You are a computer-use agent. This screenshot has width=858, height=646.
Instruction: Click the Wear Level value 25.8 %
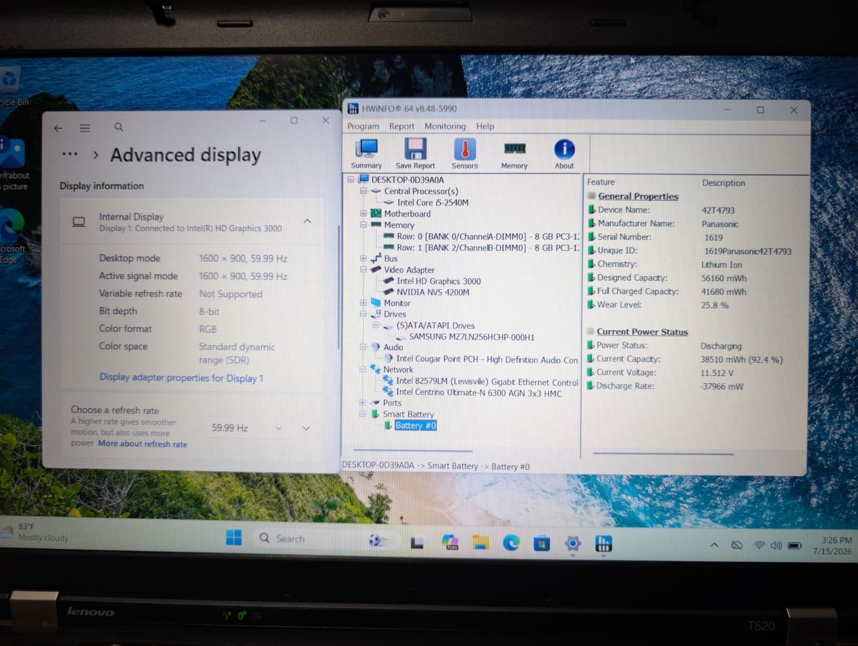[x=714, y=305]
